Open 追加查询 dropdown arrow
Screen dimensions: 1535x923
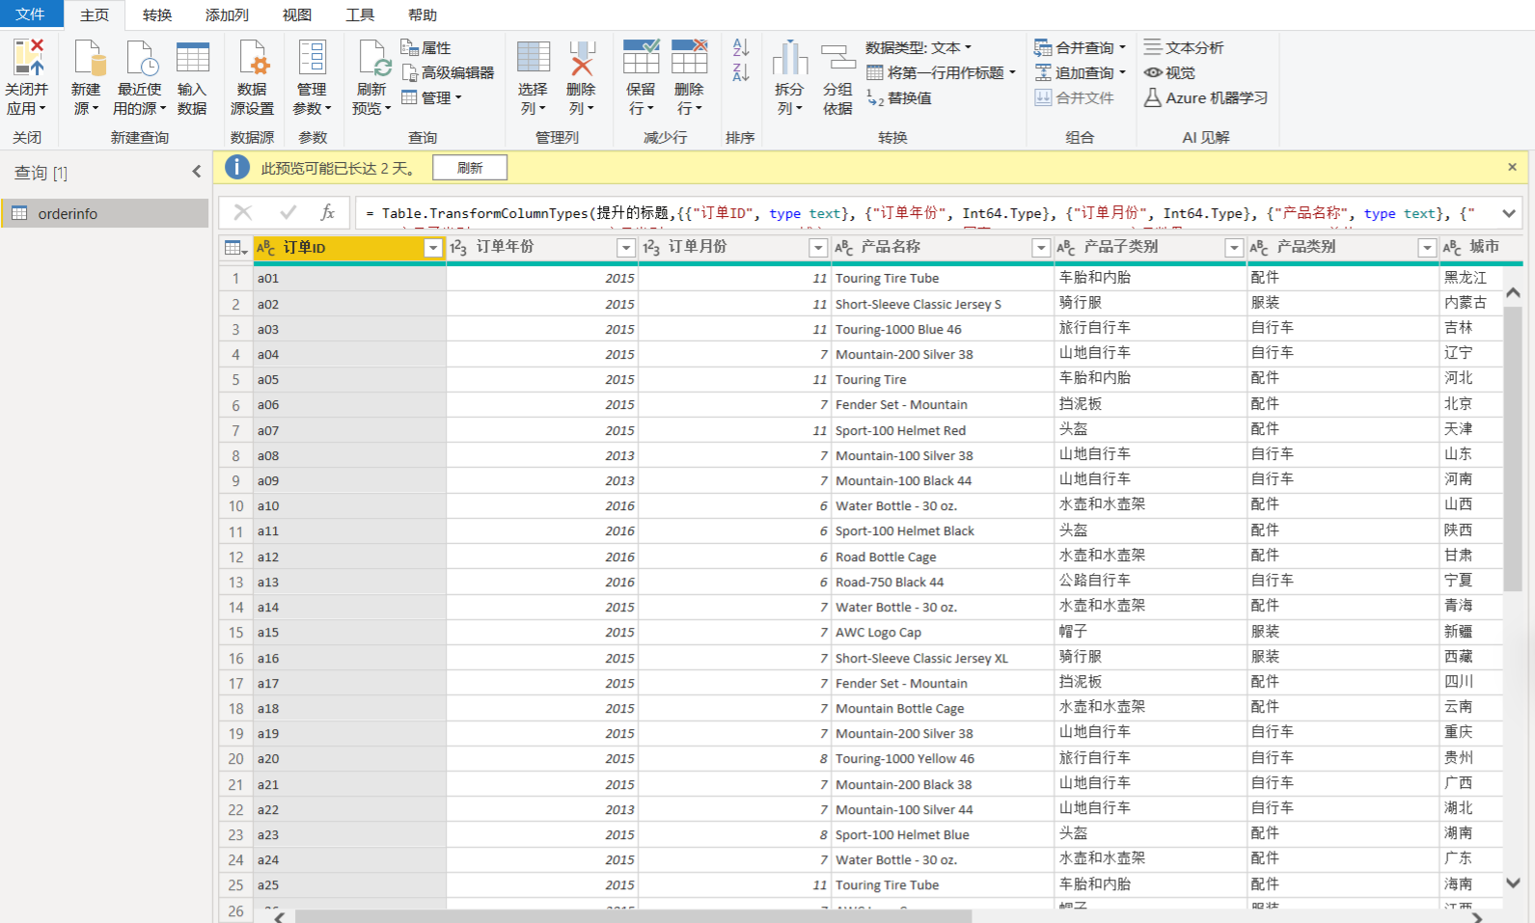(1122, 72)
